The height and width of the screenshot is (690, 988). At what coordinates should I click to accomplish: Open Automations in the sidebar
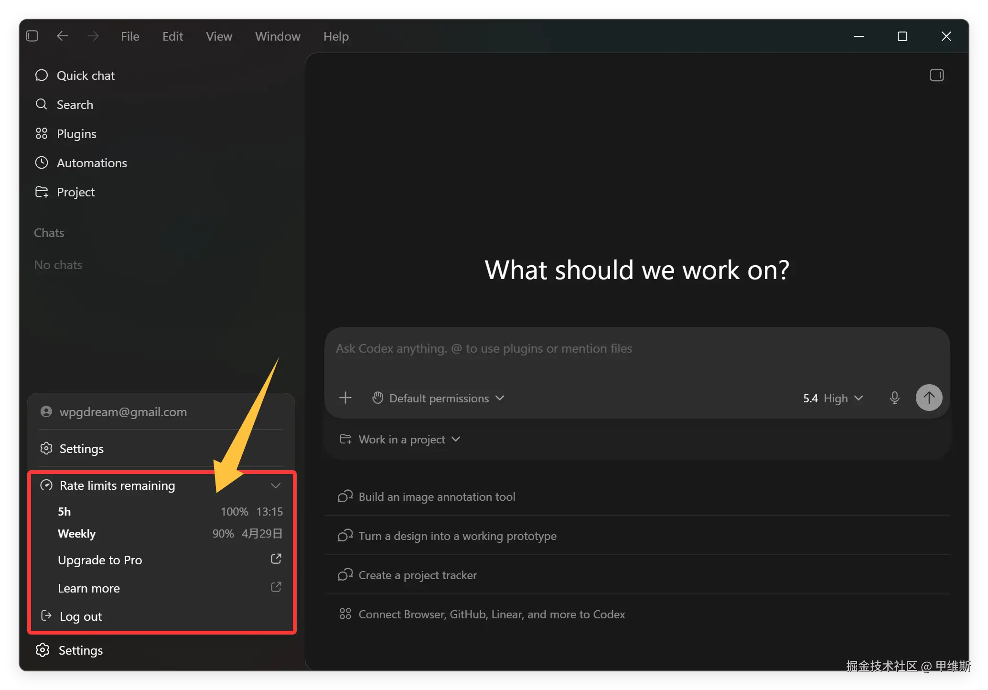pyautogui.click(x=92, y=163)
